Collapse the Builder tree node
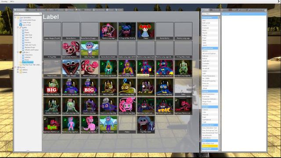Viewport: 281px width, 158px height. pos(18,28)
